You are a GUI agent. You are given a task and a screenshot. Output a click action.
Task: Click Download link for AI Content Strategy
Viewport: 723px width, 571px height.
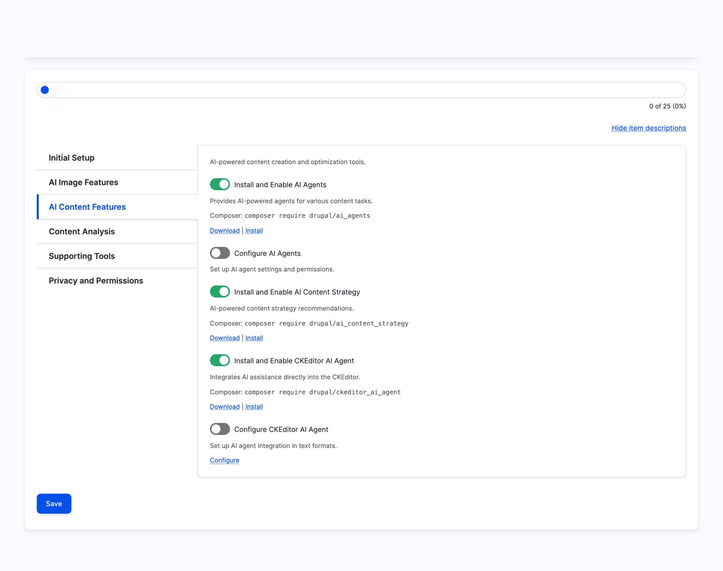(x=224, y=338)
